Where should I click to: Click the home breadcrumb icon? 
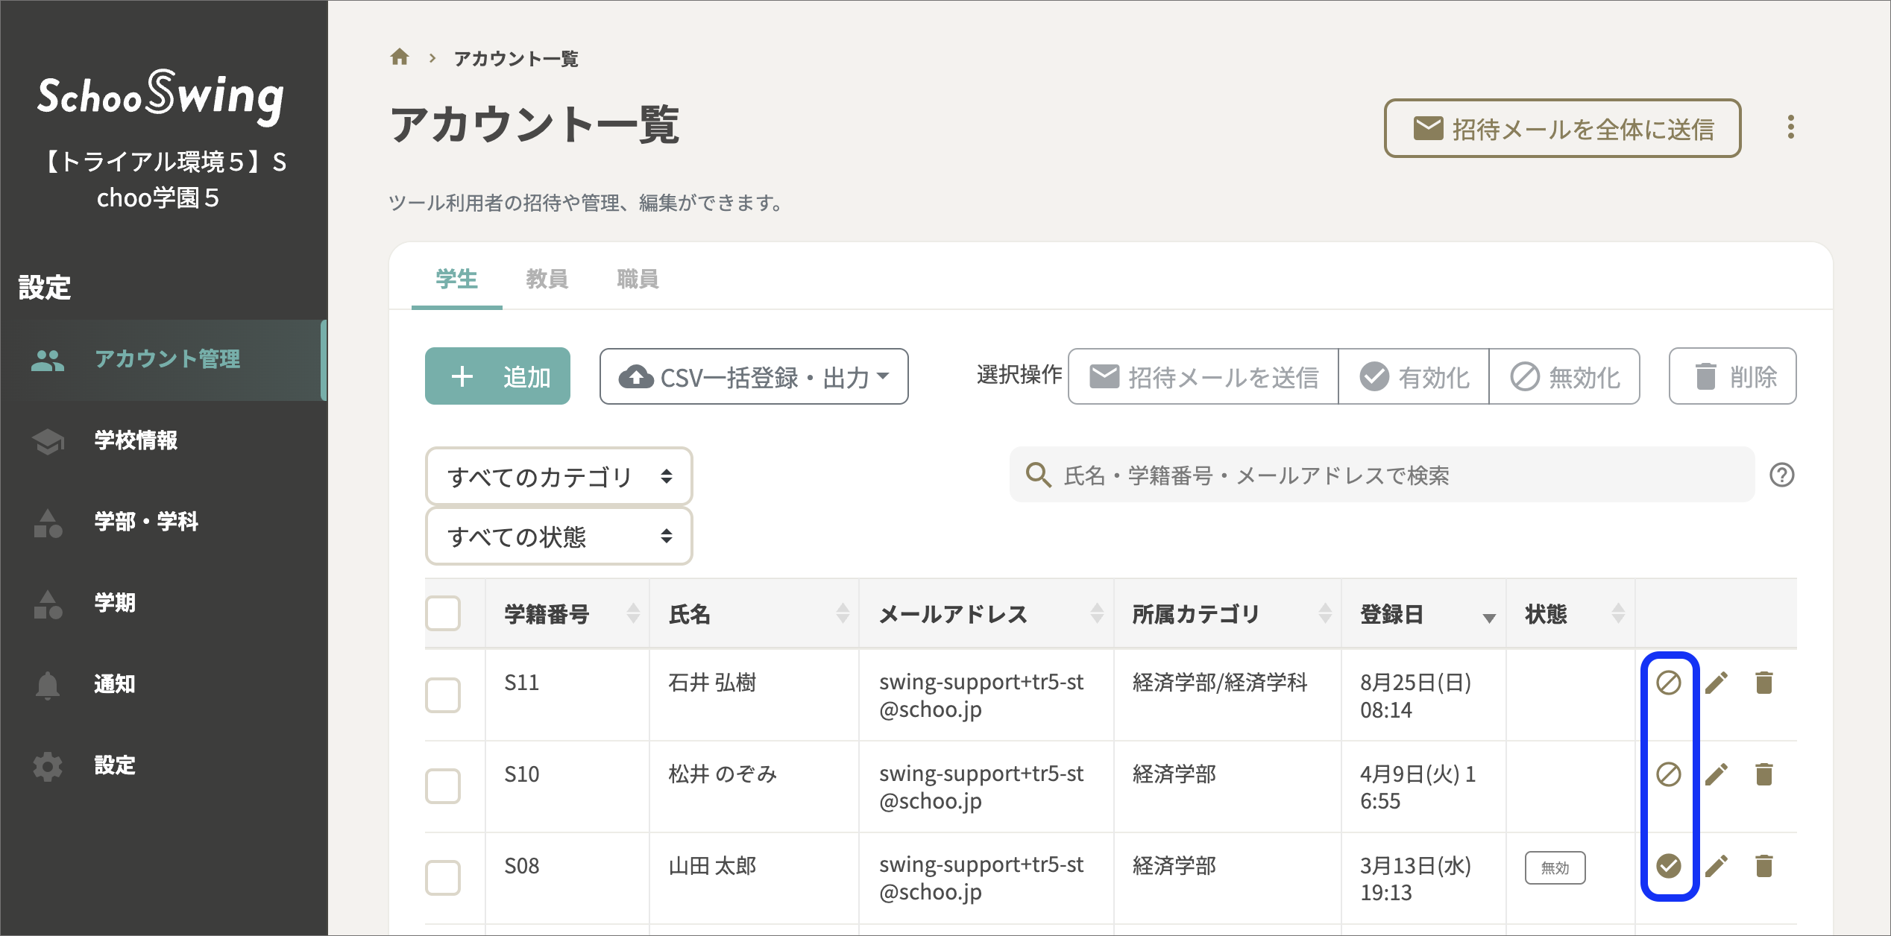pos(400,57)
